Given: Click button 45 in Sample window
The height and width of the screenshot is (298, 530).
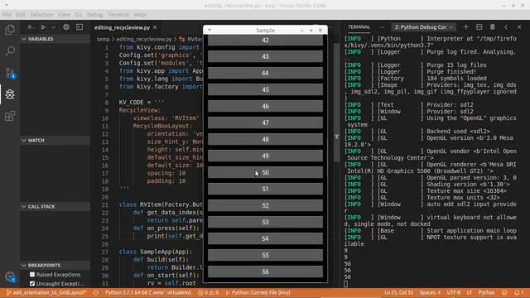Looking at the screenshot, I should [265, 89].
